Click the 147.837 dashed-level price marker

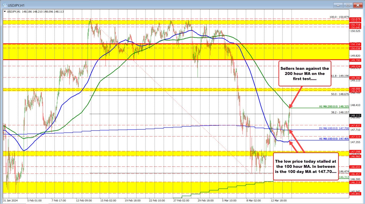tap(356, 126)
